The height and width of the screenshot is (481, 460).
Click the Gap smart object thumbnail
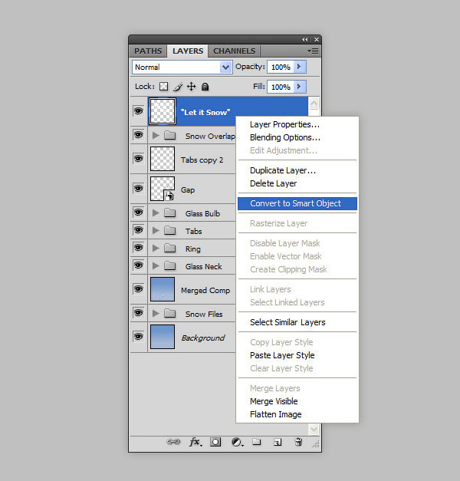coord(163,189)
